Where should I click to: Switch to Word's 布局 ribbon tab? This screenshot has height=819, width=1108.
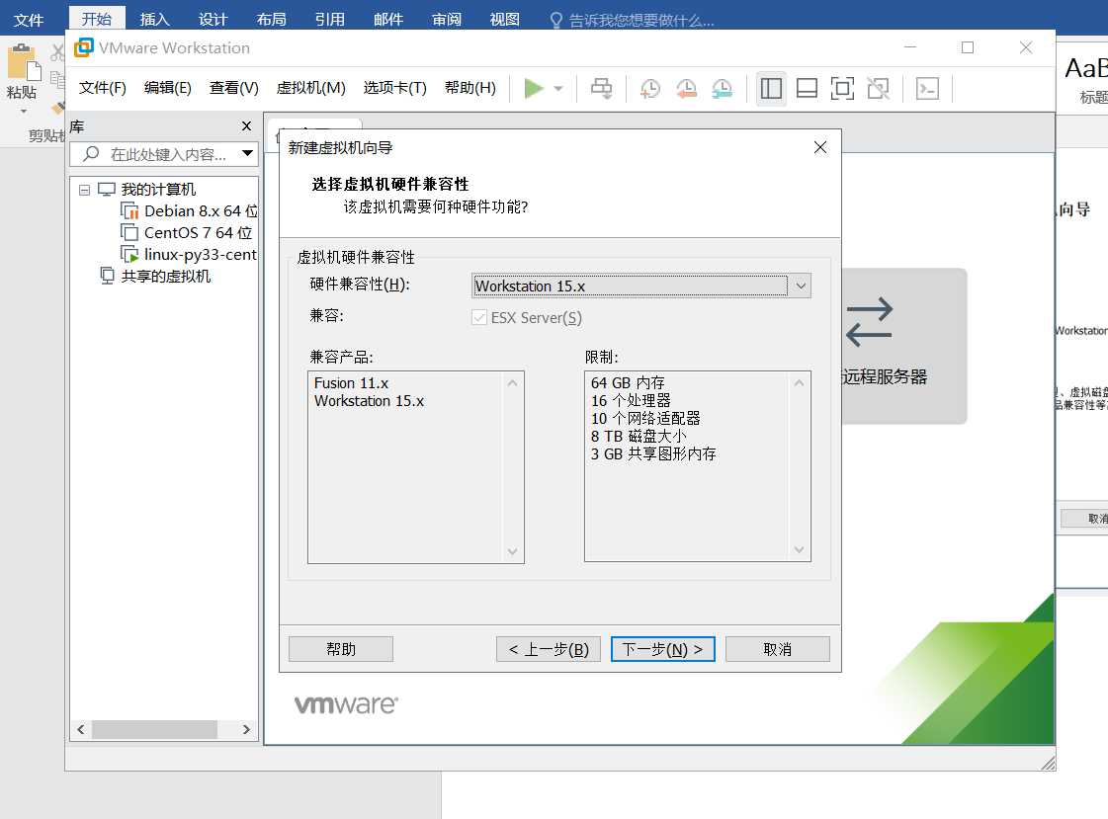click(272, 19)
